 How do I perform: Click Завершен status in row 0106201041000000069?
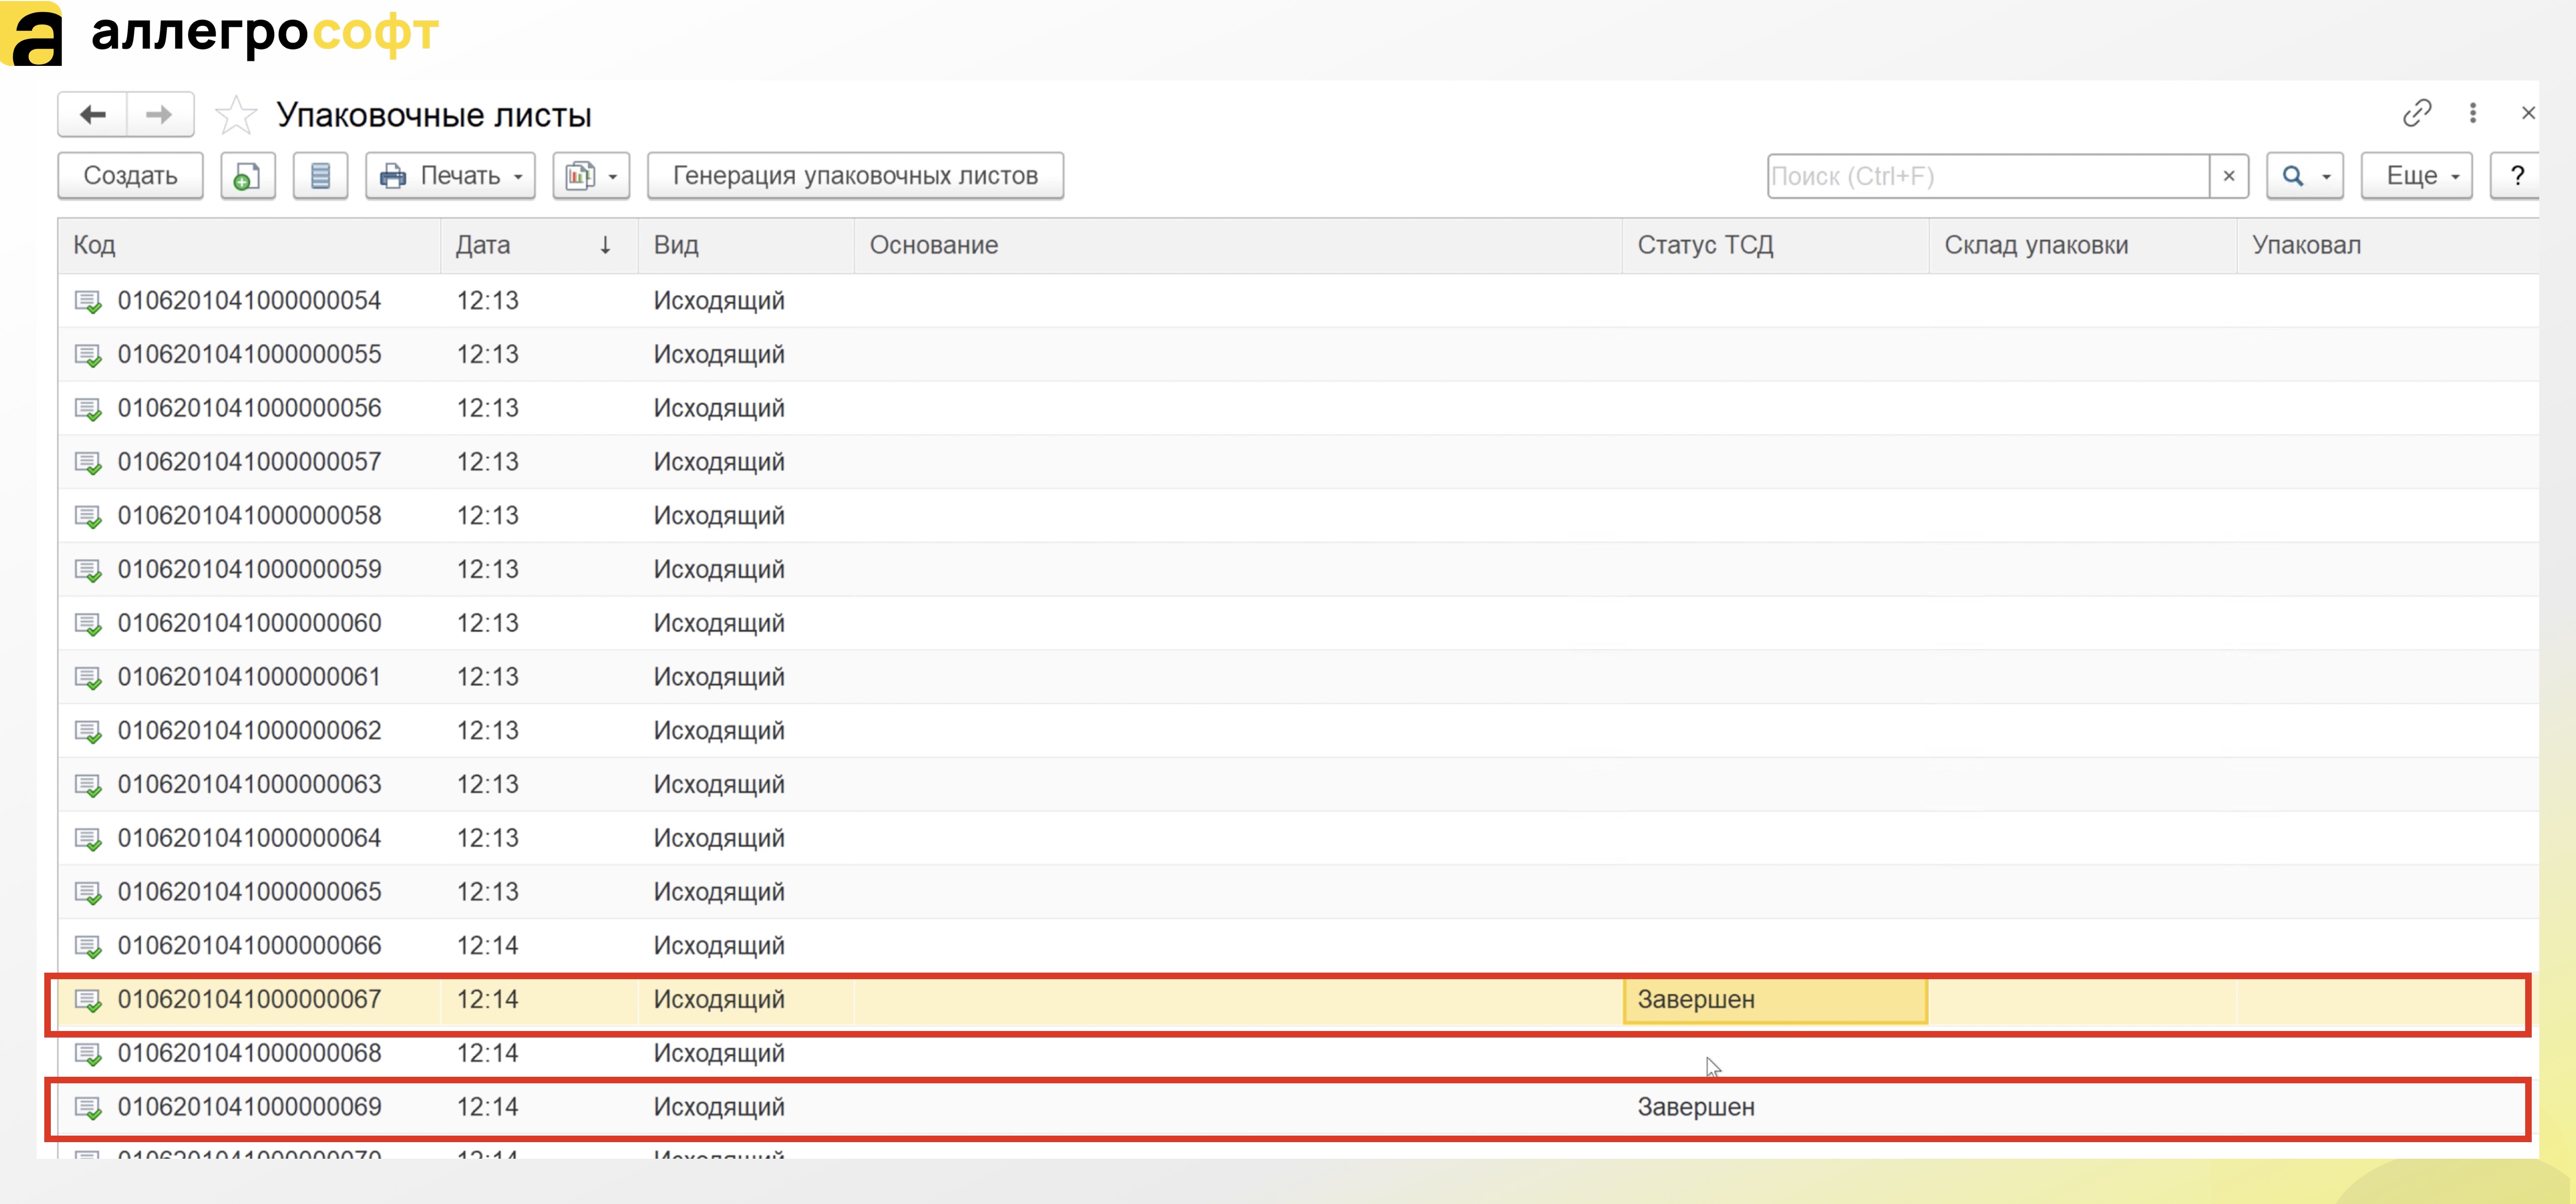click(1696, 1108)
